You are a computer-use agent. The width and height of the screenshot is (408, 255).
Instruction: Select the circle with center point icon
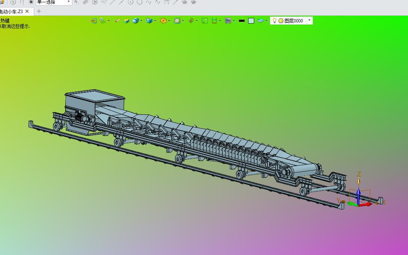tap(131, 2)
